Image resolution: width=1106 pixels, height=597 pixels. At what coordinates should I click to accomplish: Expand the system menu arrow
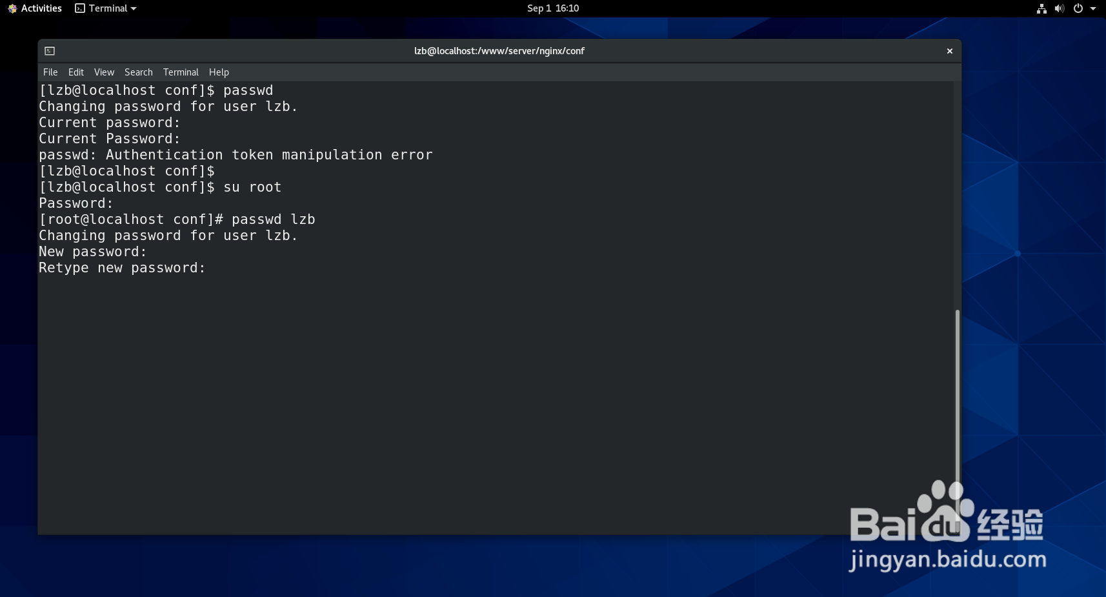(x=1093, y=8)
